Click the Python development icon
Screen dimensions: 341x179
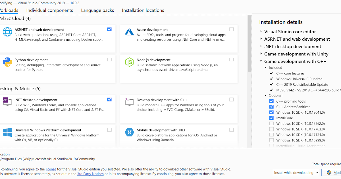tap(7, 62)
